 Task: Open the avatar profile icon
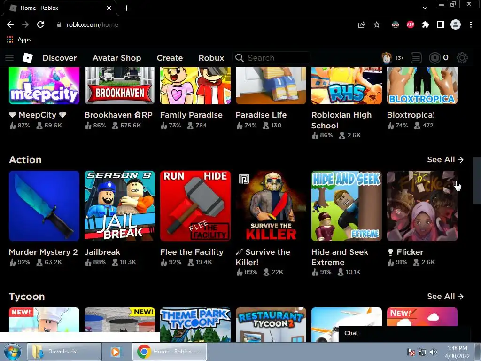pyautogui.click(x=387, y=58)
